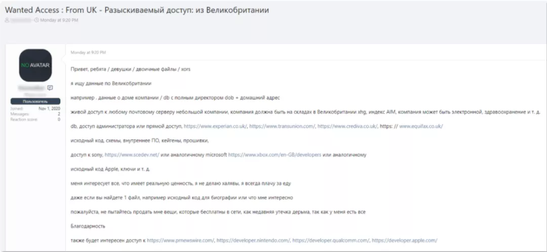Open the xbox.com developers link

click(275, 154)
